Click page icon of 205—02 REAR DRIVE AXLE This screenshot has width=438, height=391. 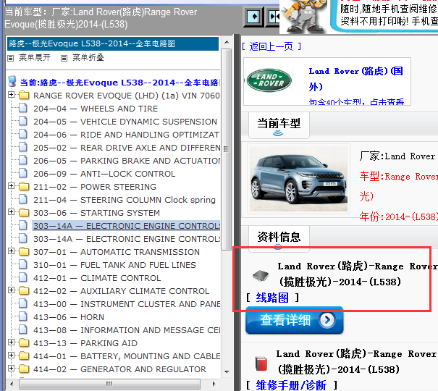click(23, 147)
